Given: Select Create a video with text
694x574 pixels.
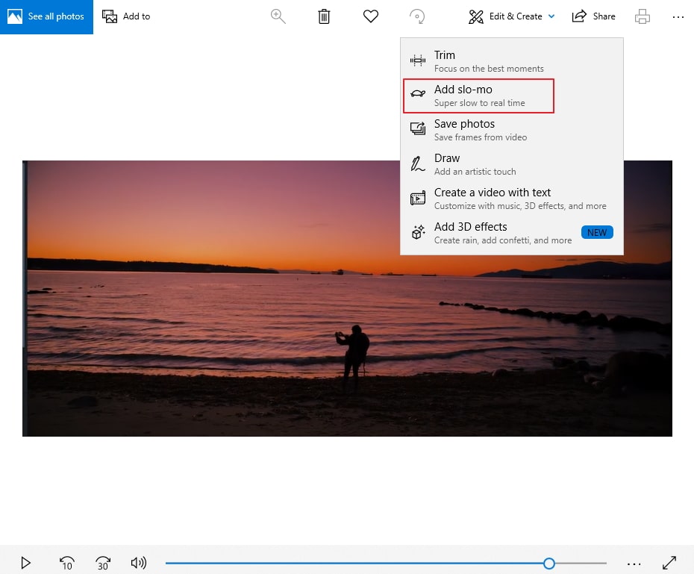Looking at the screenshot, I should point(512,199).
